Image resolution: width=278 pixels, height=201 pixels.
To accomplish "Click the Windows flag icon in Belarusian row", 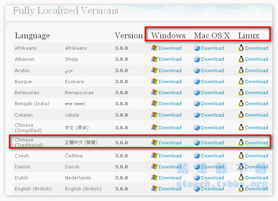I will point(154,93).
